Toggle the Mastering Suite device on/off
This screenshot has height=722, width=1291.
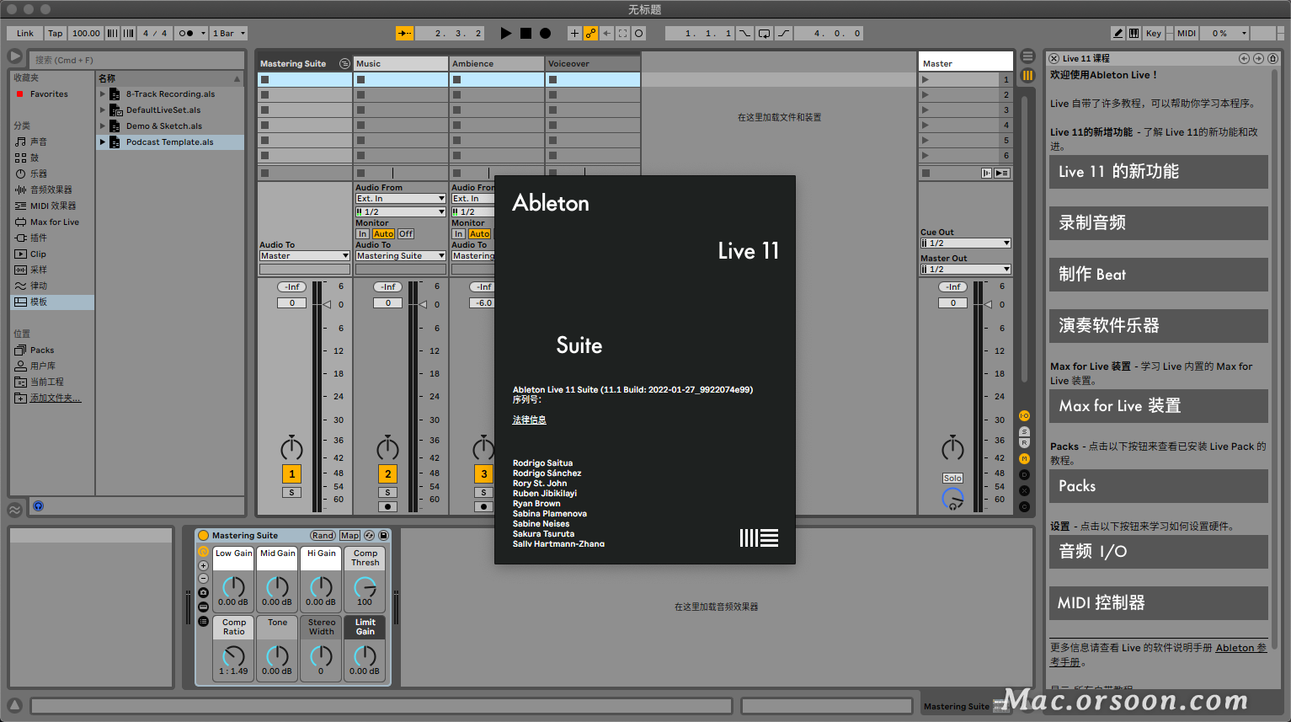tap(203, 536)
